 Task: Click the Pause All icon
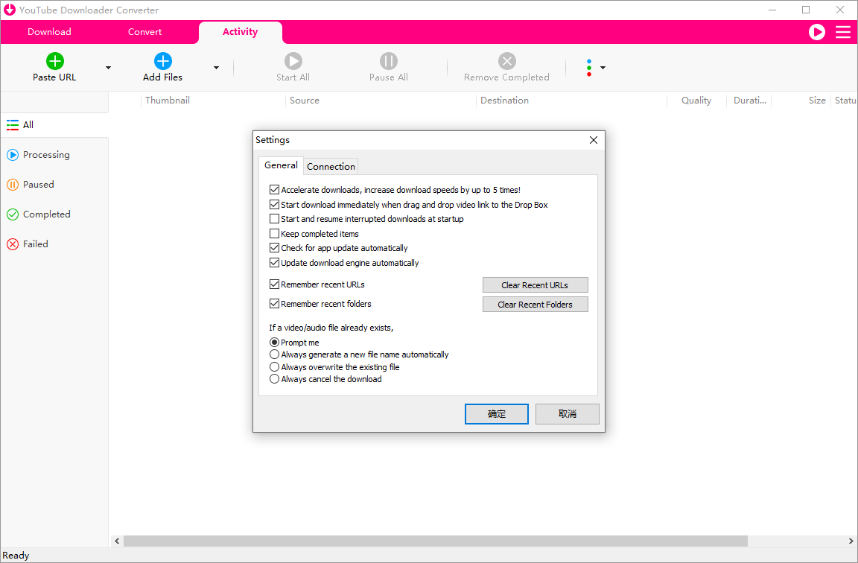[x=388, y=63]
